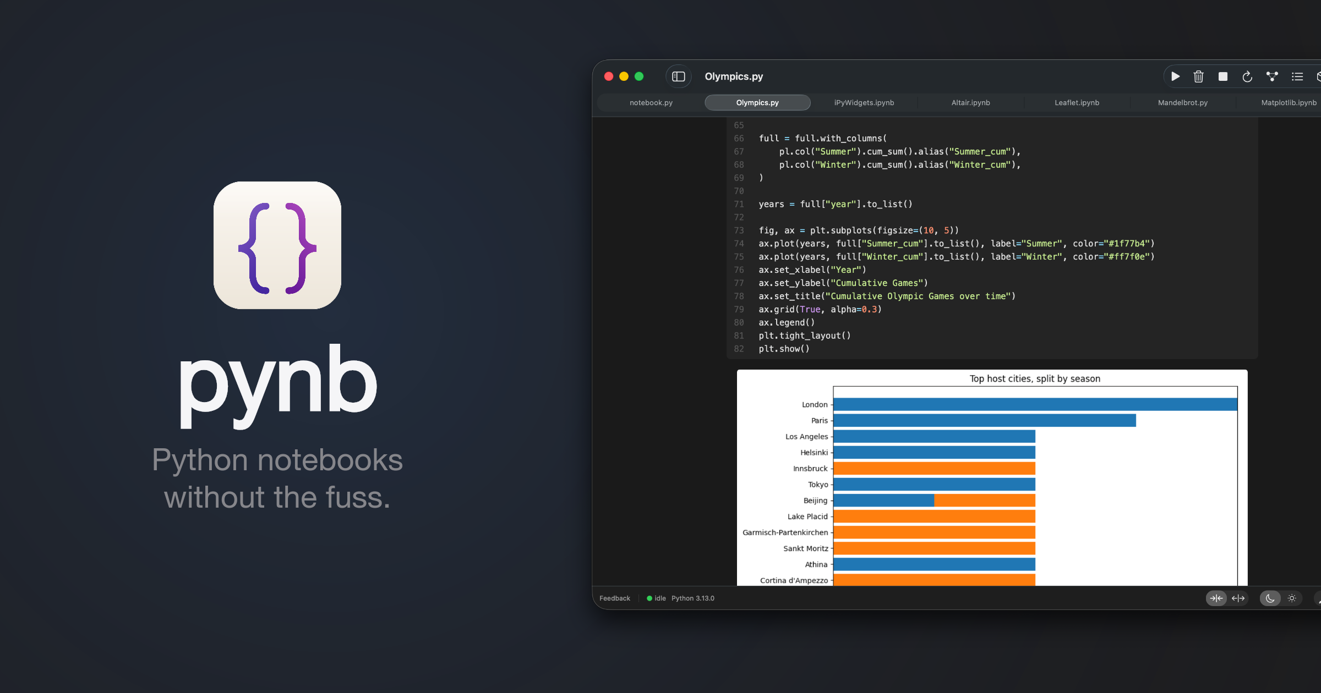Click the Feedback link
The image size is (1321, 693).
point(614,598)
